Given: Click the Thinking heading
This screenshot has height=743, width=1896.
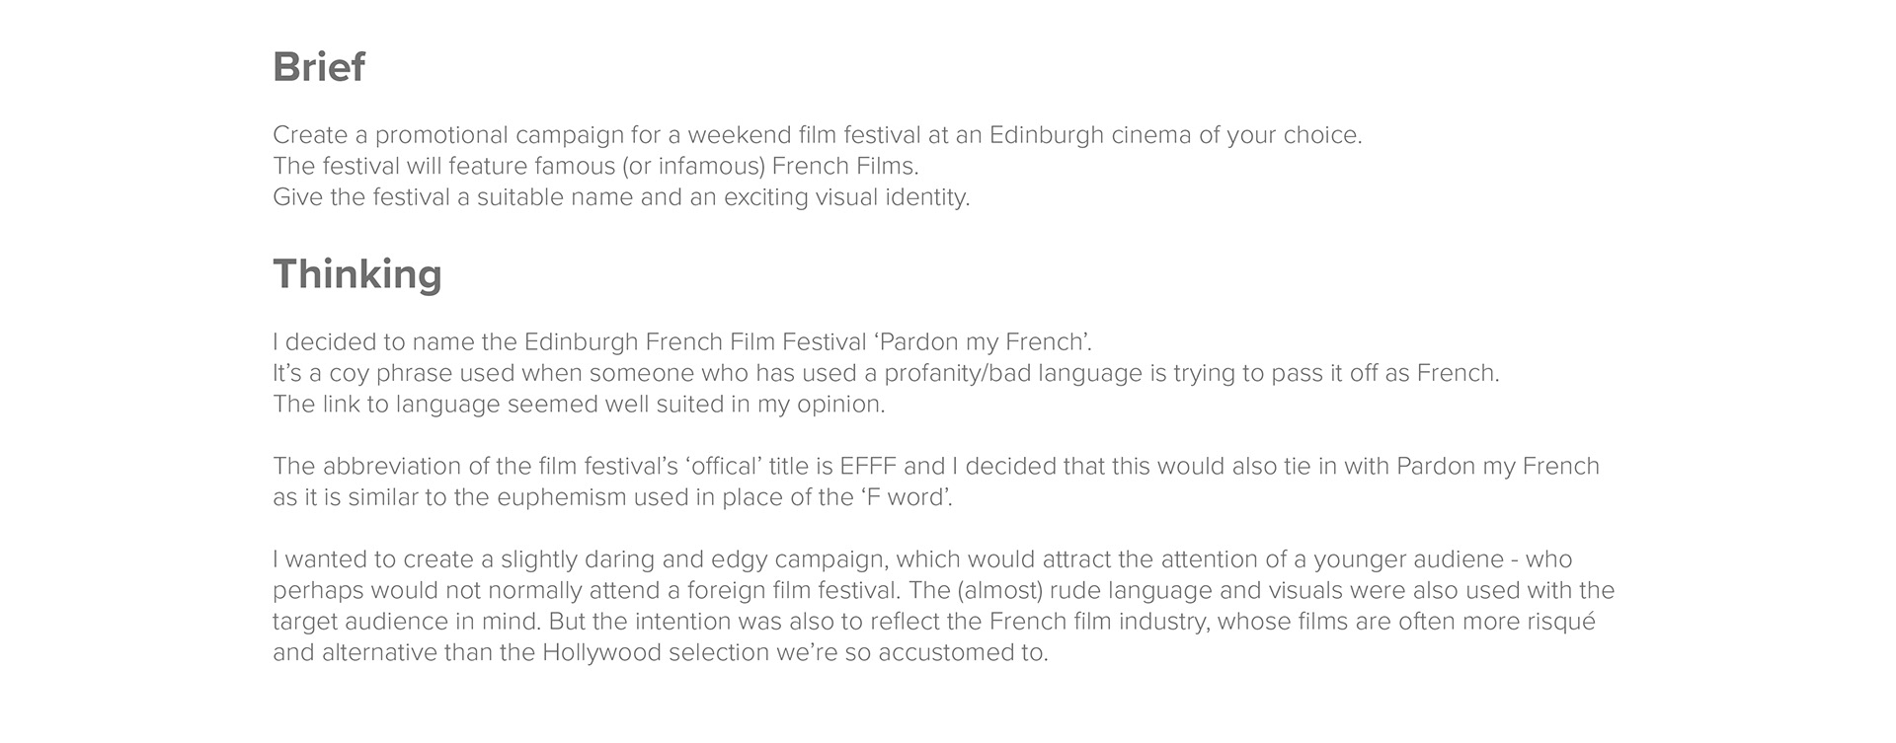Looking at the screenshot, I should (x=357, y=275).
